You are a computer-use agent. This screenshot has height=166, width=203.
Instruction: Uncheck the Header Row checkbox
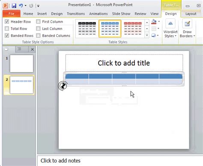pos(7,21)
